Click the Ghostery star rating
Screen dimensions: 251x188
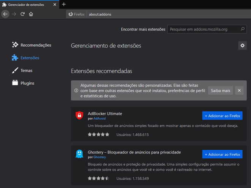98,178
